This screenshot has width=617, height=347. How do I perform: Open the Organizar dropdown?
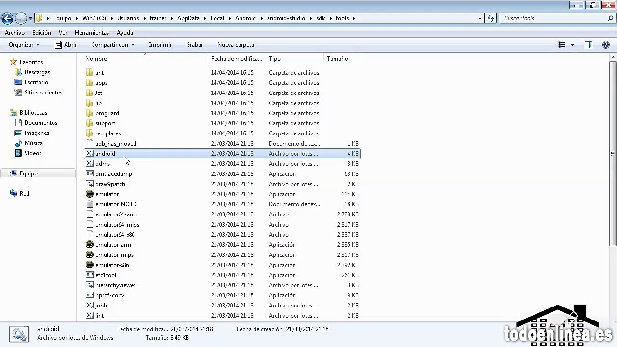click(24, 45)
